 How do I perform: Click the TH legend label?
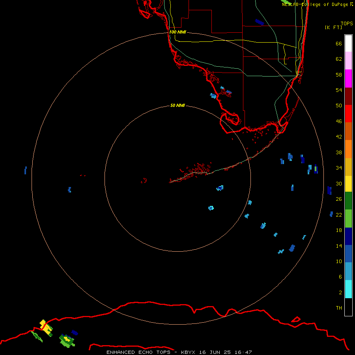pos(339,308)
